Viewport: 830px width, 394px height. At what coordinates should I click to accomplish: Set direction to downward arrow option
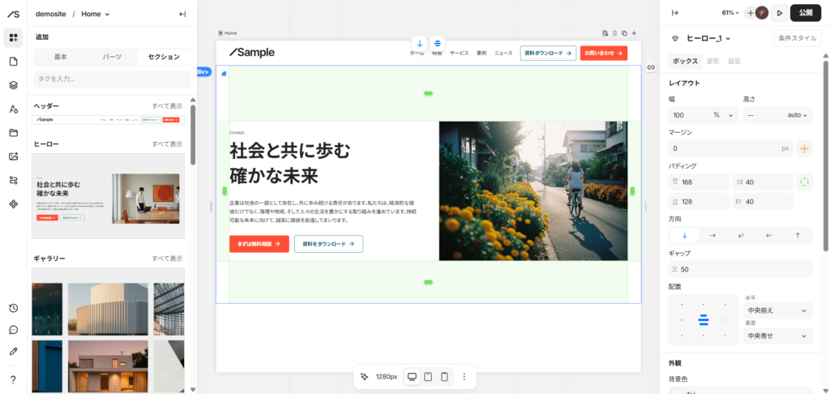[684, 235]
